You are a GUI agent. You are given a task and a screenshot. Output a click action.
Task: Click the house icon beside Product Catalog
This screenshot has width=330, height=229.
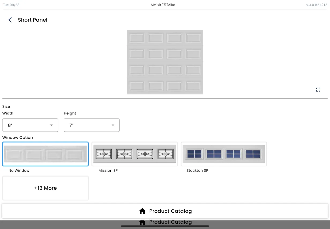coord(142,211)
